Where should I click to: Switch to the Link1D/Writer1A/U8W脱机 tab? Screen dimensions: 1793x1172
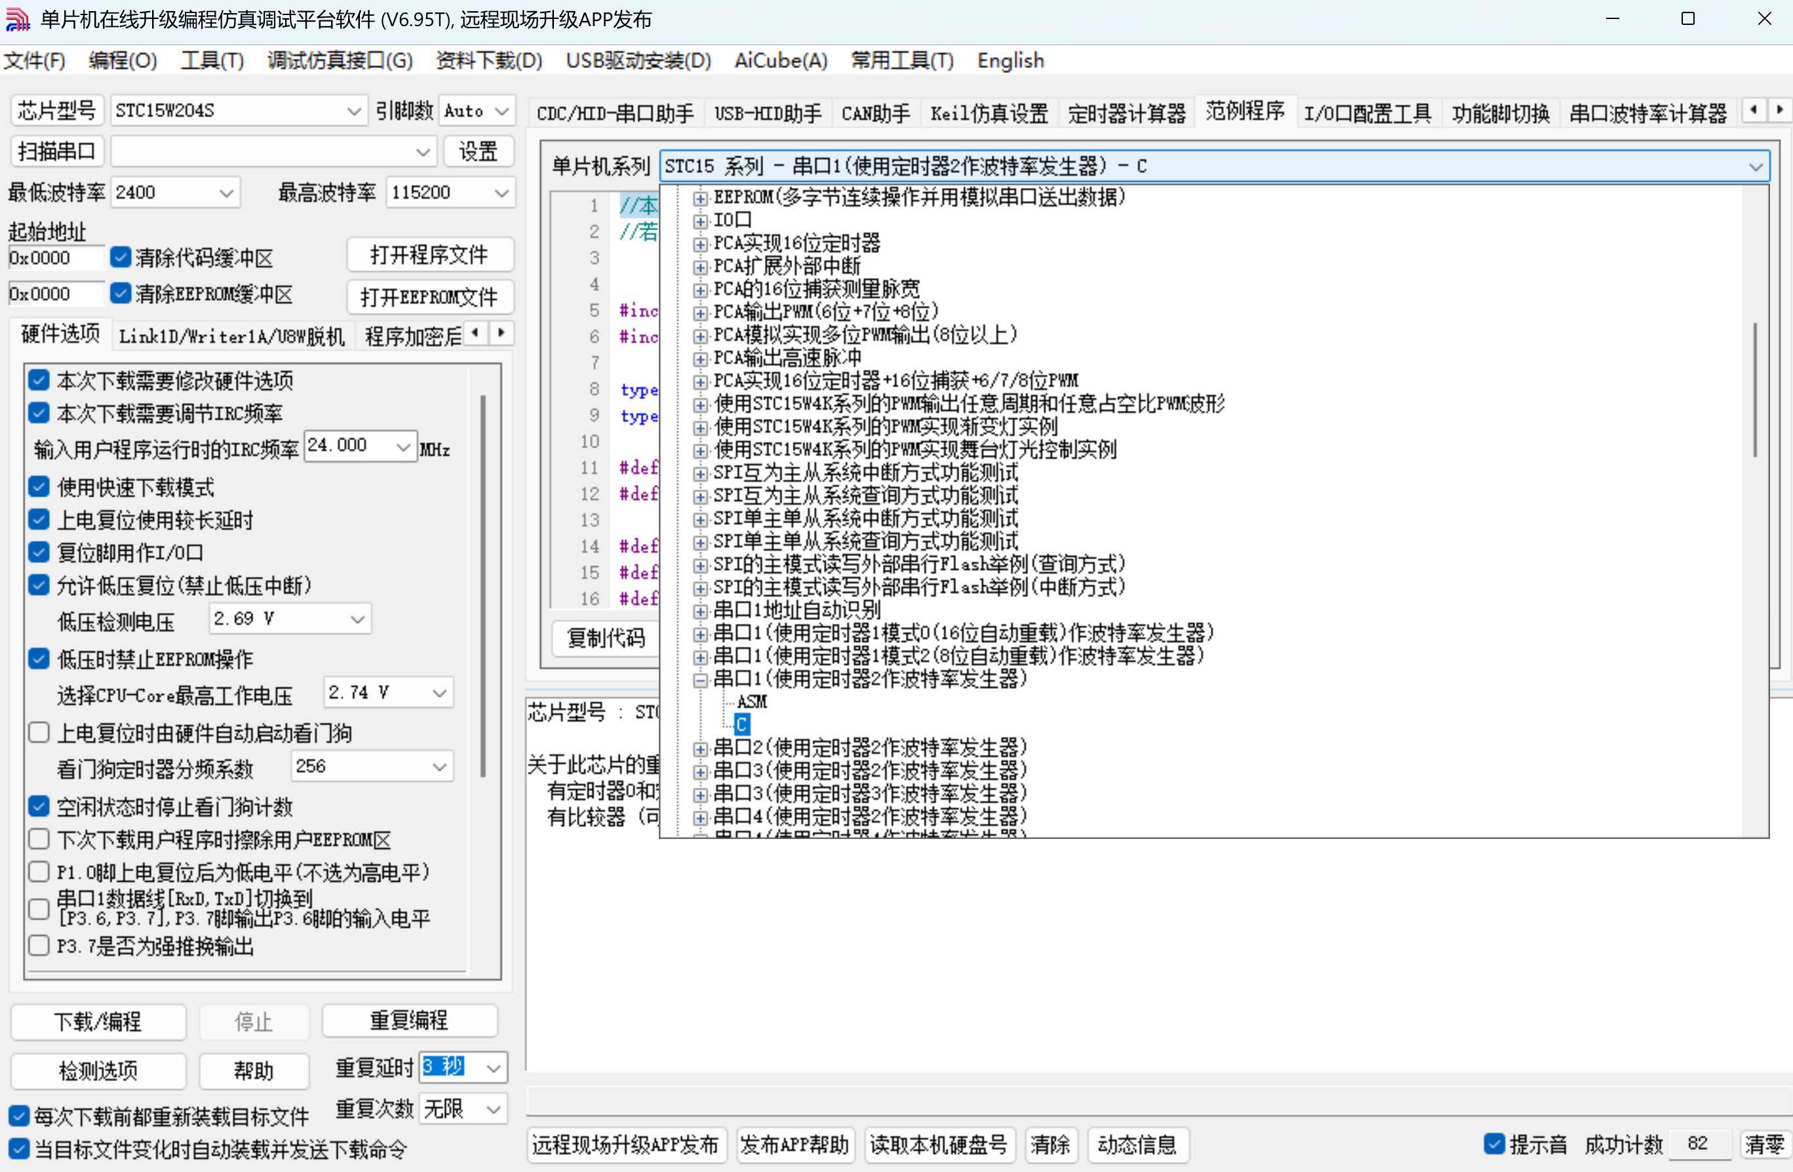232,336
